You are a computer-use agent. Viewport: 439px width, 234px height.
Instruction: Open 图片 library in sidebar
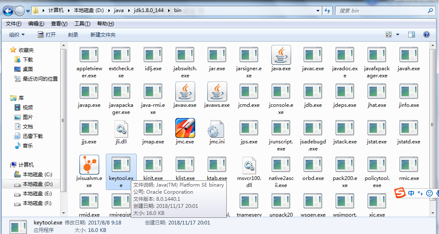(x=28, y=117)
